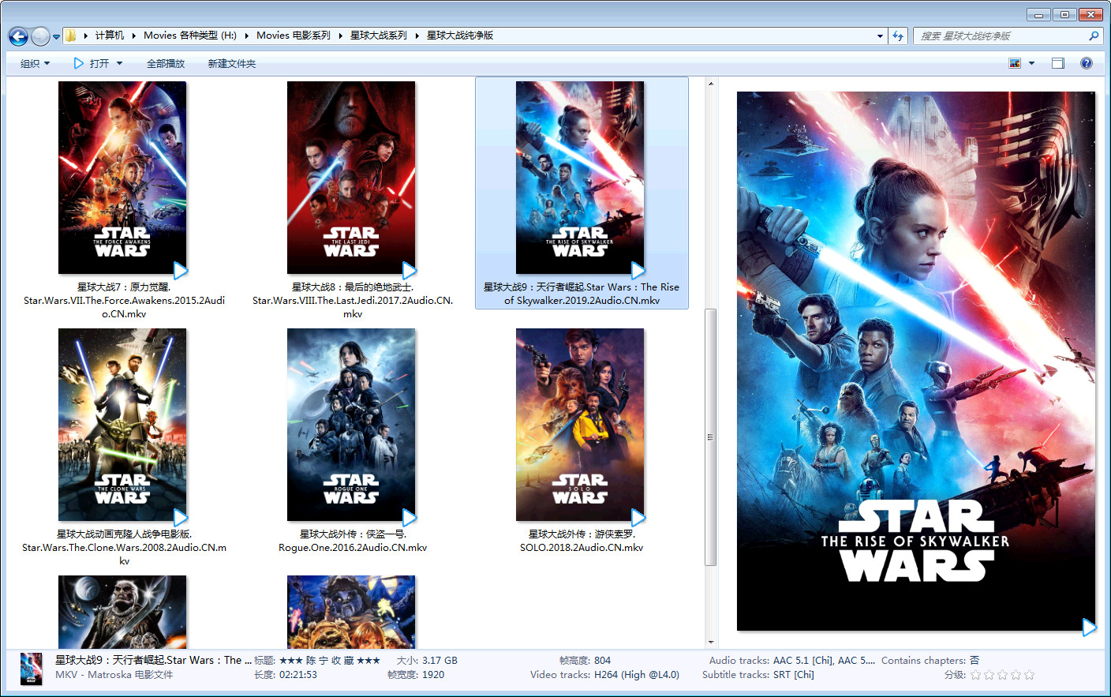1111x697 pixels.
Task: Click the 新建文件夹 button
Action: point(232,63)
